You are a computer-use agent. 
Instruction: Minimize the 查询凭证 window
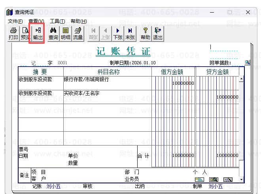click(x=212, y=12)
